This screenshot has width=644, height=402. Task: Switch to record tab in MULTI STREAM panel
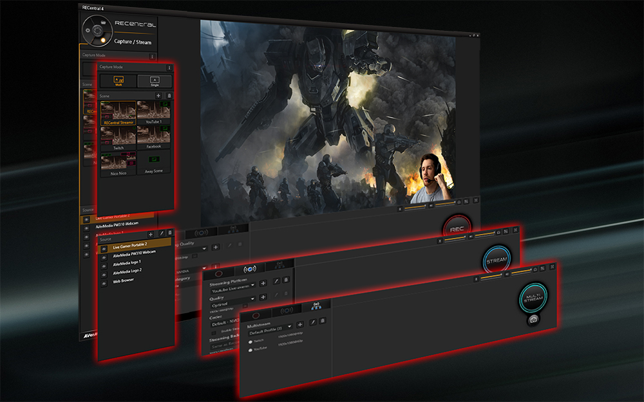click(256, 316)
